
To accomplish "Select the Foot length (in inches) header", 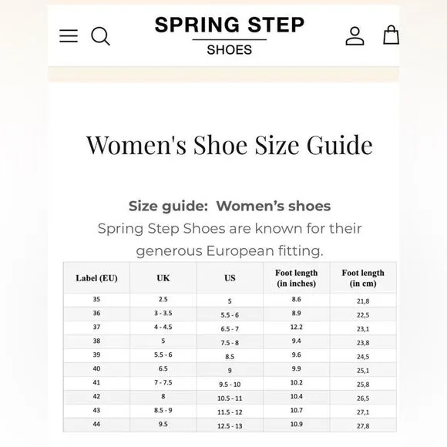I will coord(297,278).
